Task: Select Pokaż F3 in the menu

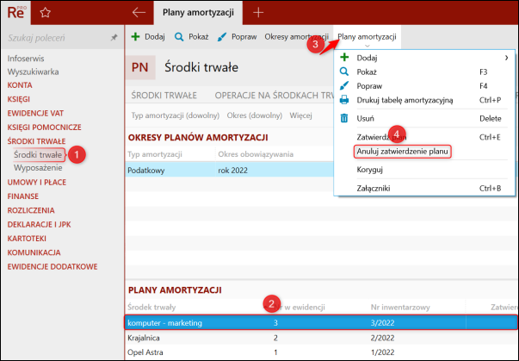Action: [x=423, y=72]
